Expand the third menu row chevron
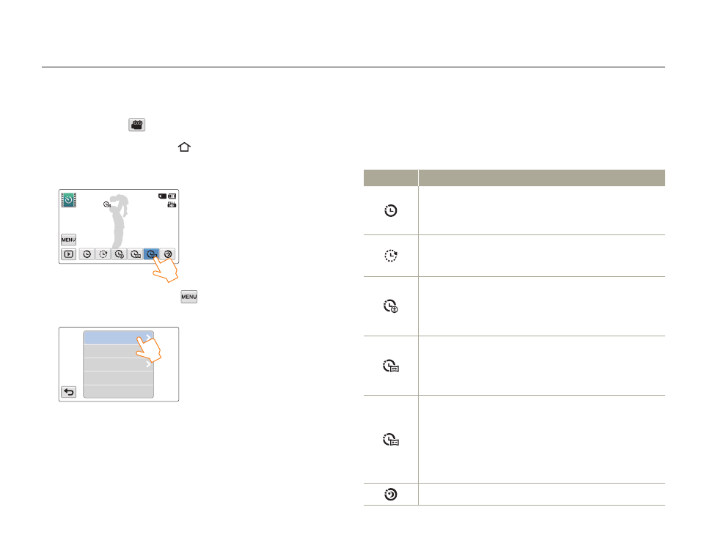 pyautogui.click(x=147, y=364)
